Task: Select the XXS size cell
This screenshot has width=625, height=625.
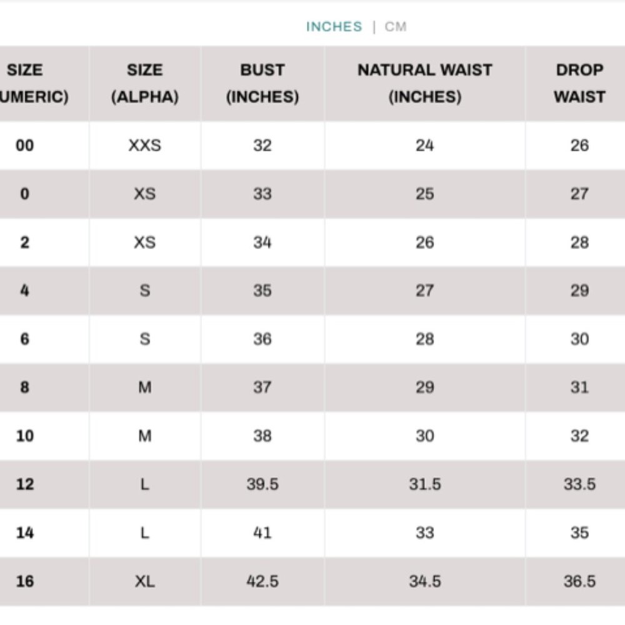Action: tap(145, 146)
